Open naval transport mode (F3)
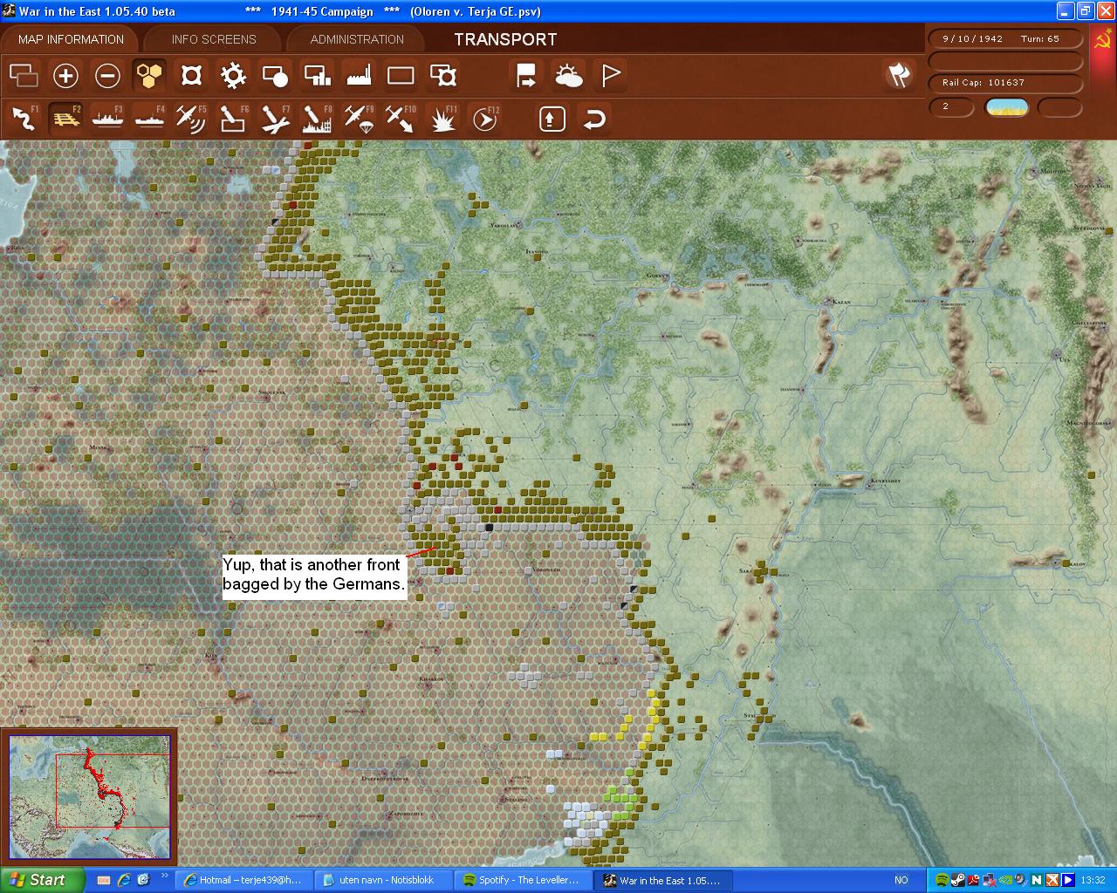This screenshot has height=893, width=1117. (x=108, y=118)
